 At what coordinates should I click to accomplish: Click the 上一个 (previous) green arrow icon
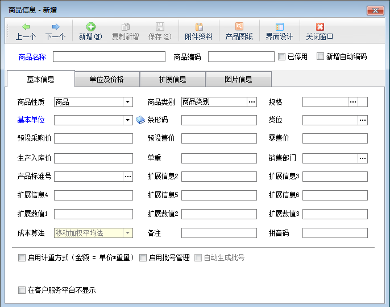tap(26, 27)
